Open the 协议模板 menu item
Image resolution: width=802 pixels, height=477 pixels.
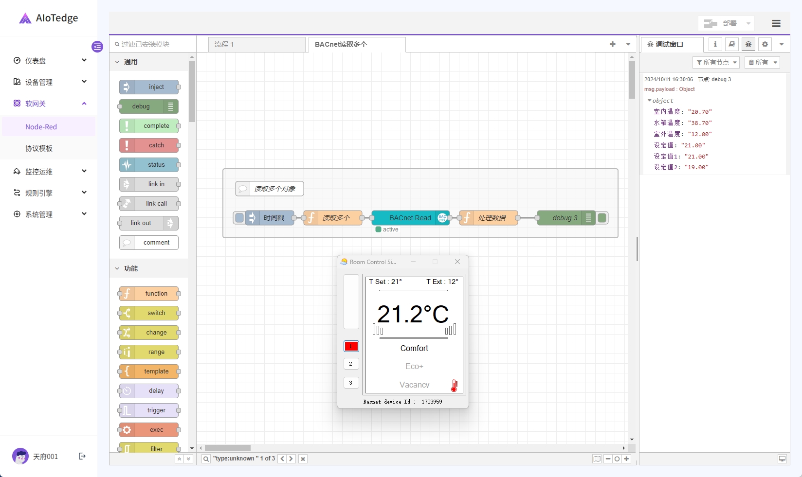tap(39, 148)
